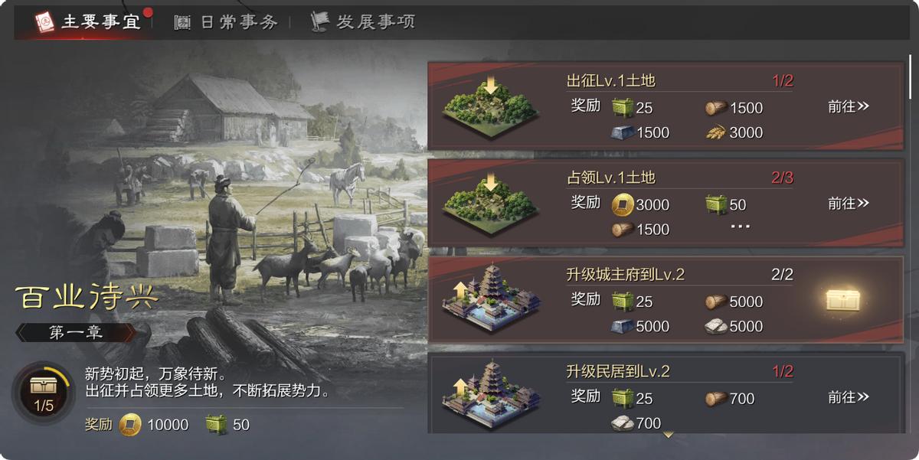Viewport: 919px width, 460px height.
Task: Open the 主要事宜 tab
Action: pos(87,21)
